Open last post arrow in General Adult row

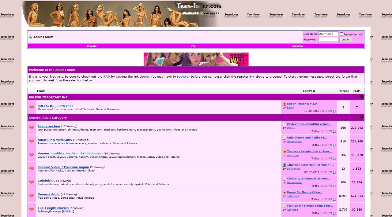pos(334,200)
